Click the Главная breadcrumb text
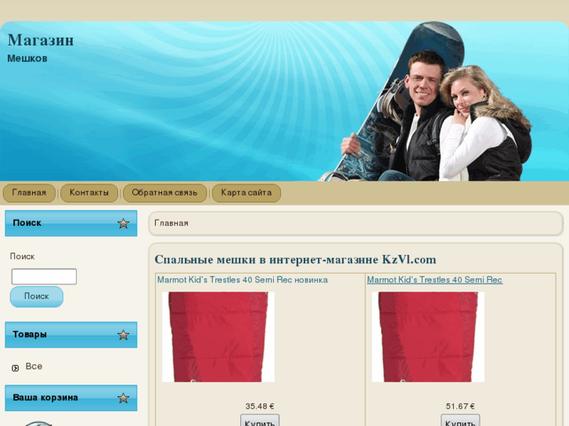Screen dimensions: 569x426 [x=171, y=224]
